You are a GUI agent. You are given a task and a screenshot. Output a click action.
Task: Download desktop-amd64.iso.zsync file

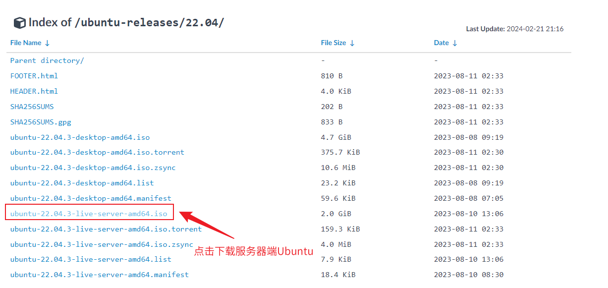(x=93, y=168)
